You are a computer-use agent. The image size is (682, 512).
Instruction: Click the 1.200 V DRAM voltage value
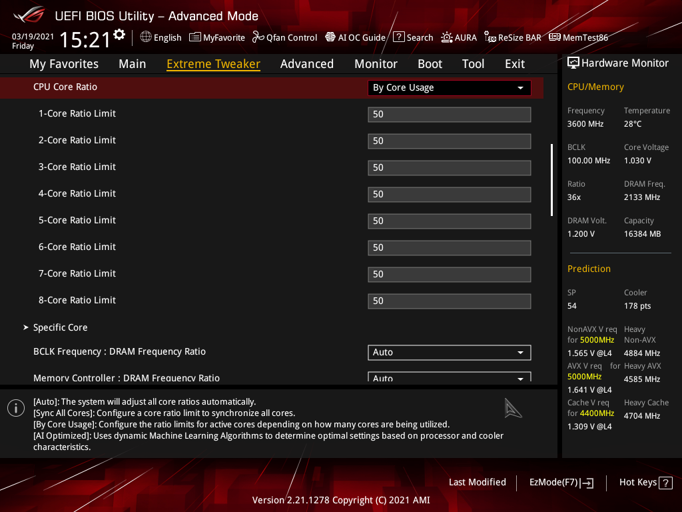pyautogui.click(x=581, y=234)
